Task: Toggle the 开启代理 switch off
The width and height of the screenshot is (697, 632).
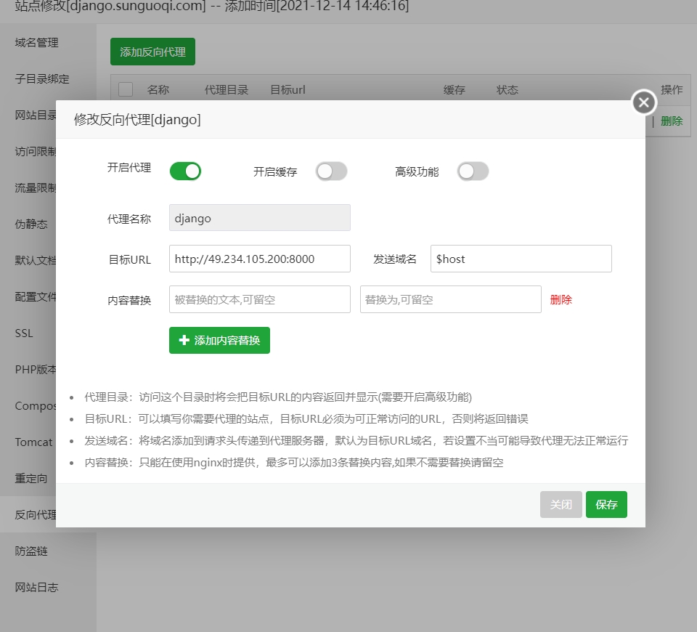Action: click(x=185, y=171)
